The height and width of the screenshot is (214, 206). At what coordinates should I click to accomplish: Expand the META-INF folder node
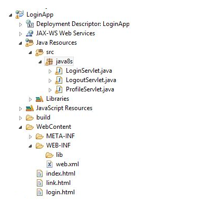[30, 137]
